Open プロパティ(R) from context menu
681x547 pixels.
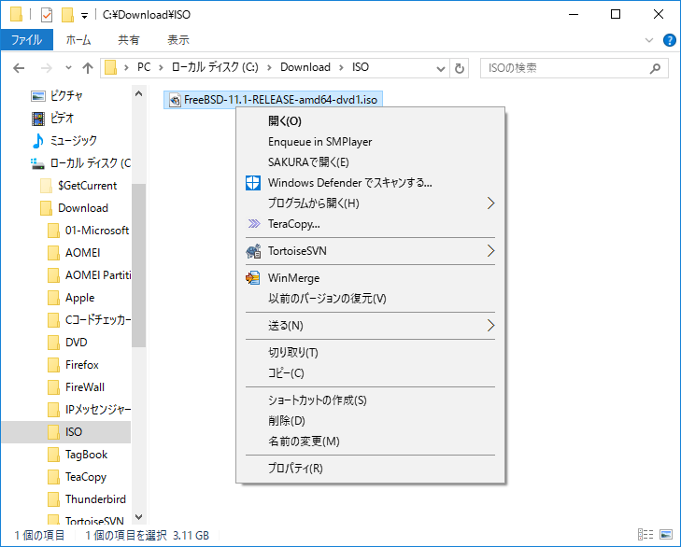tap(370, 469)
